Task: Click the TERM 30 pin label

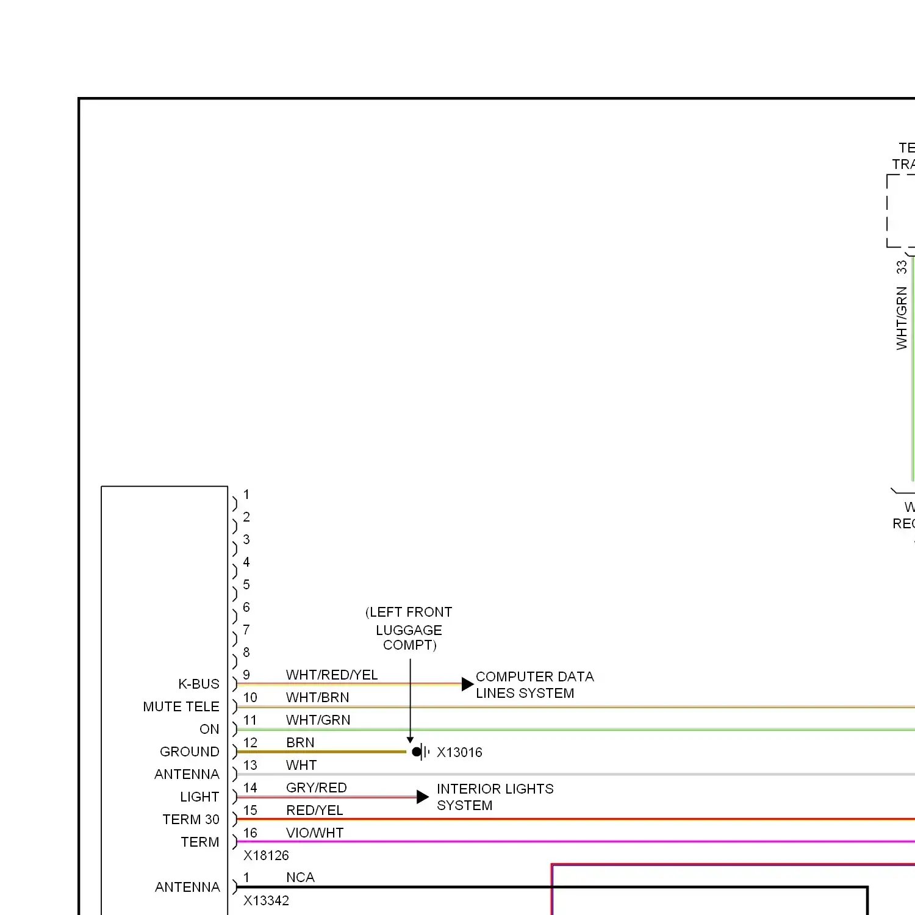Action: (x=191, y=819)
